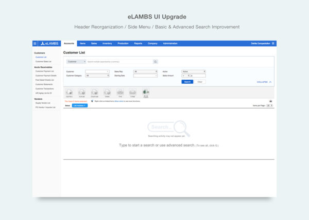Click the eLAMBS logo

49,44
